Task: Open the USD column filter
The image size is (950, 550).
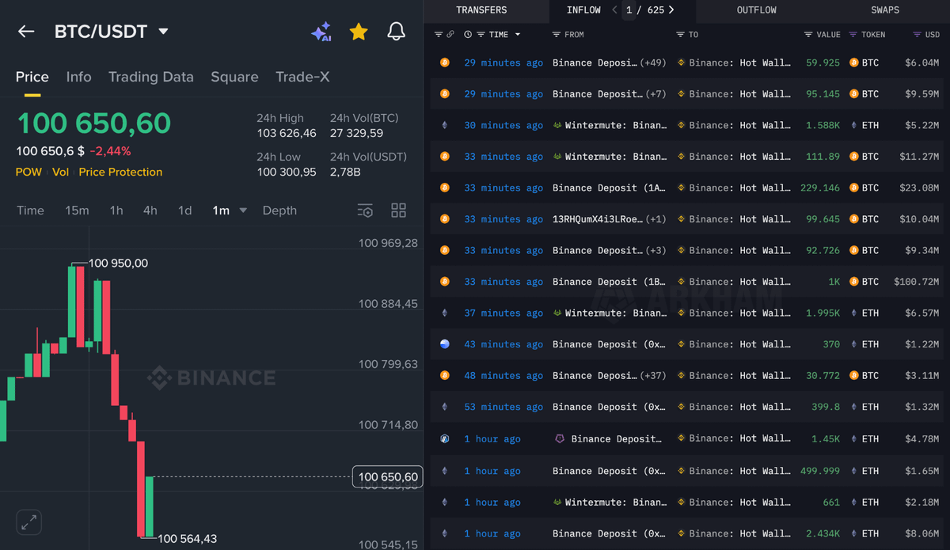Action: coord(917,35)
